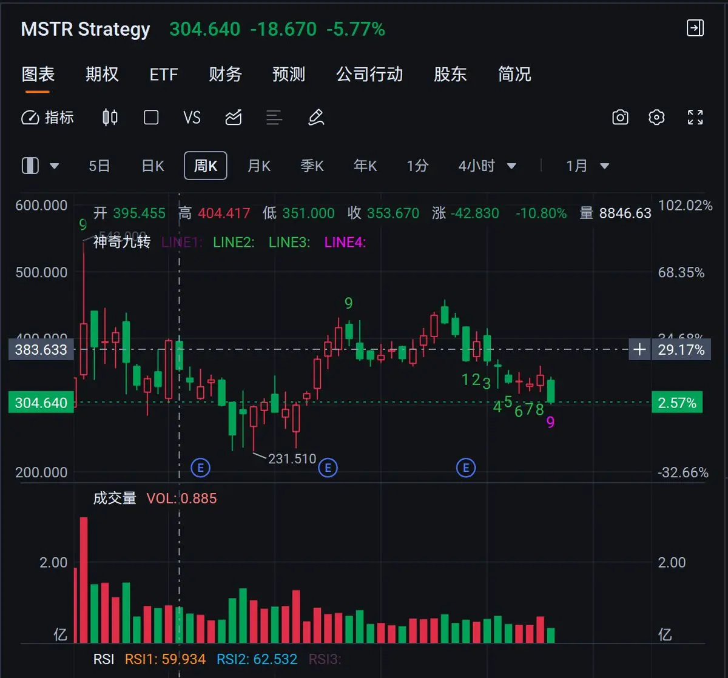Switch to the 期权 tab

tap(102, 74)
